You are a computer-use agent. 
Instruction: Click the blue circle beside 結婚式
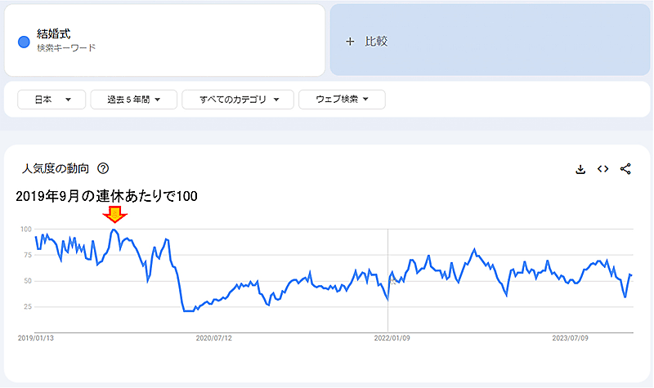24,41
